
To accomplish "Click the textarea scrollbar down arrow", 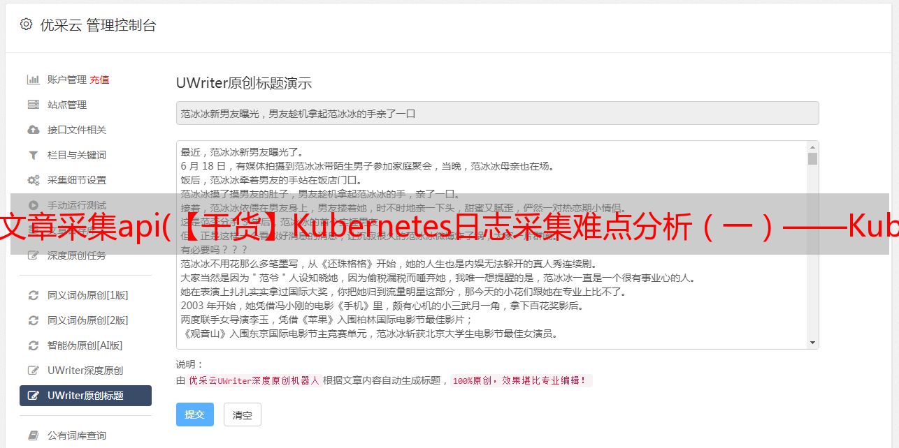I will tap(812, 343).
